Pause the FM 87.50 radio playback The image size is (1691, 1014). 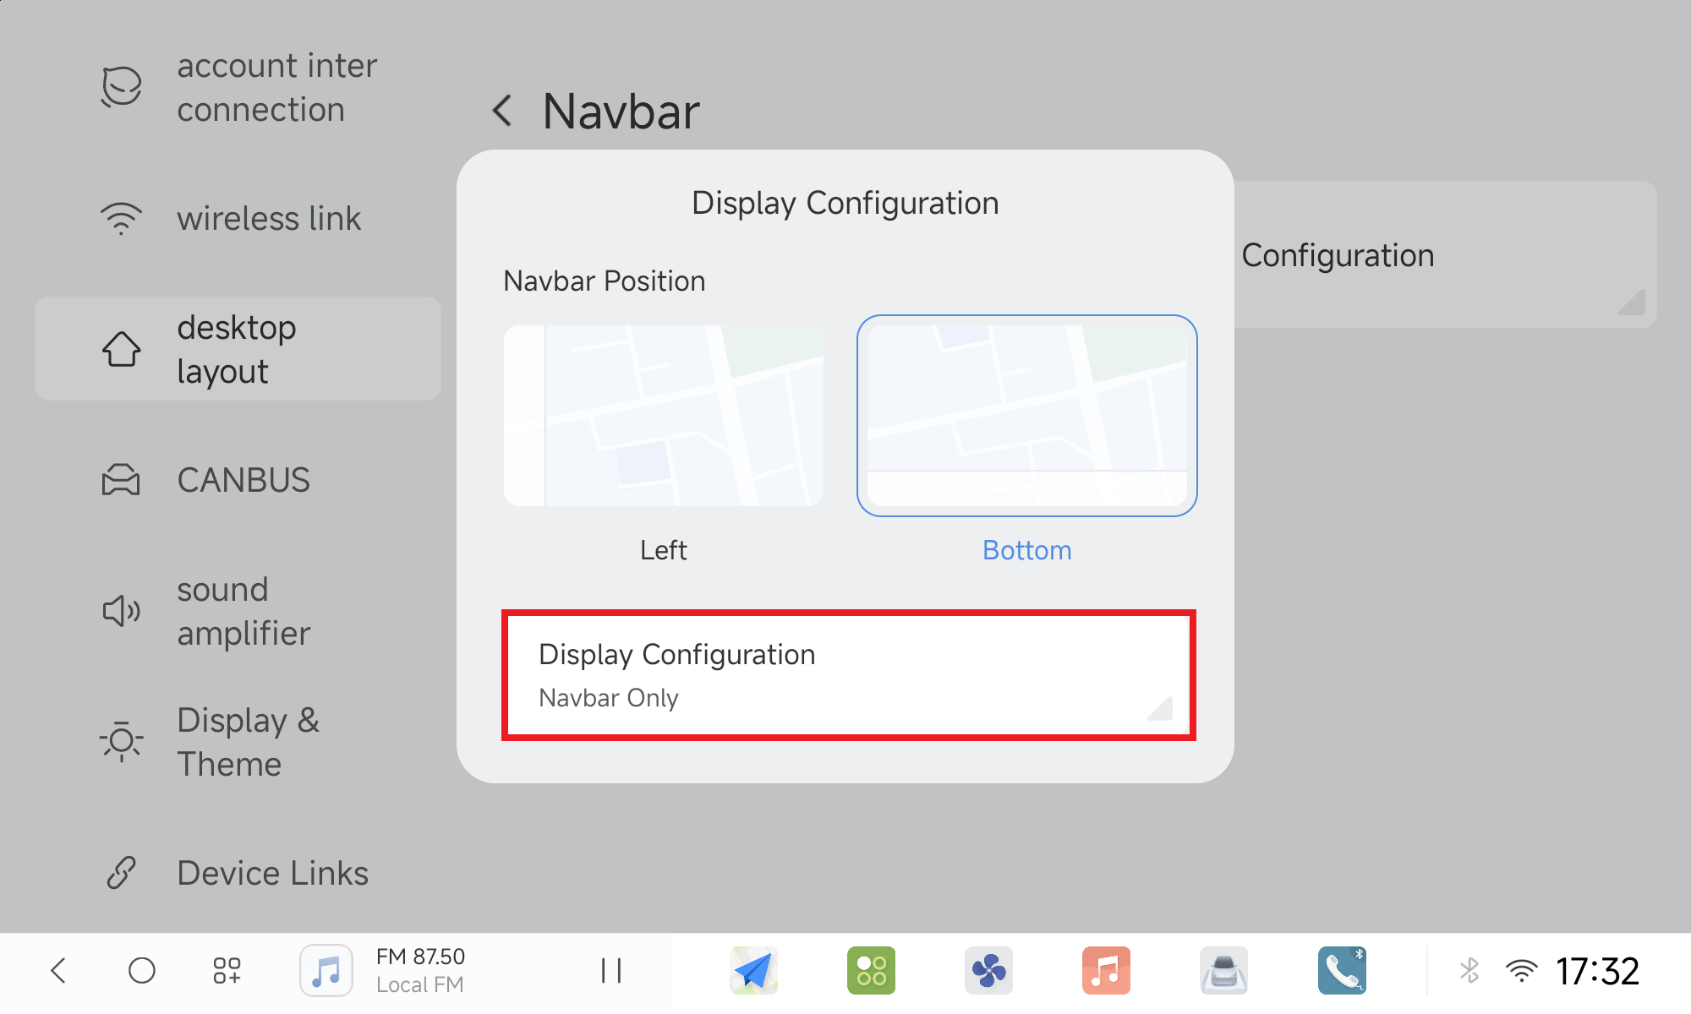[x=610, y=970]
